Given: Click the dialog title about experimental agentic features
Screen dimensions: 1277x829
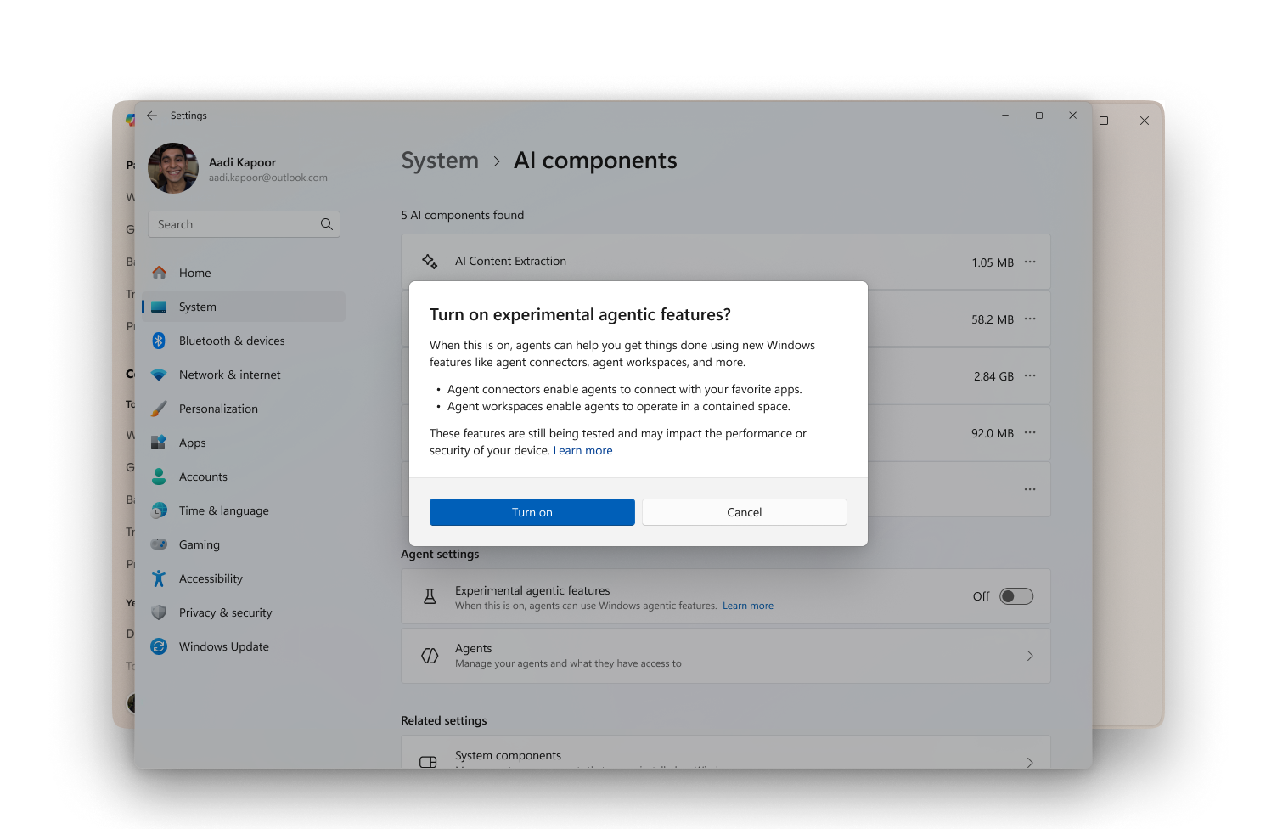Looking at the screenshot, I should click(x=580, y=315).
